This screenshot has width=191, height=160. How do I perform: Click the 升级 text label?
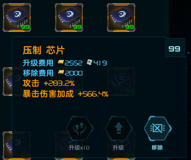(118, 148)
